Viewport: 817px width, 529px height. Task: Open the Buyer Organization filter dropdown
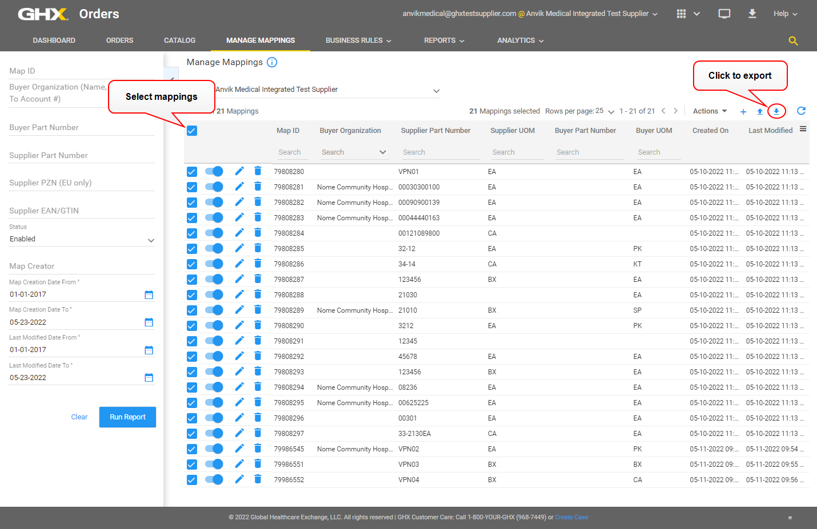tap(354, 152)
